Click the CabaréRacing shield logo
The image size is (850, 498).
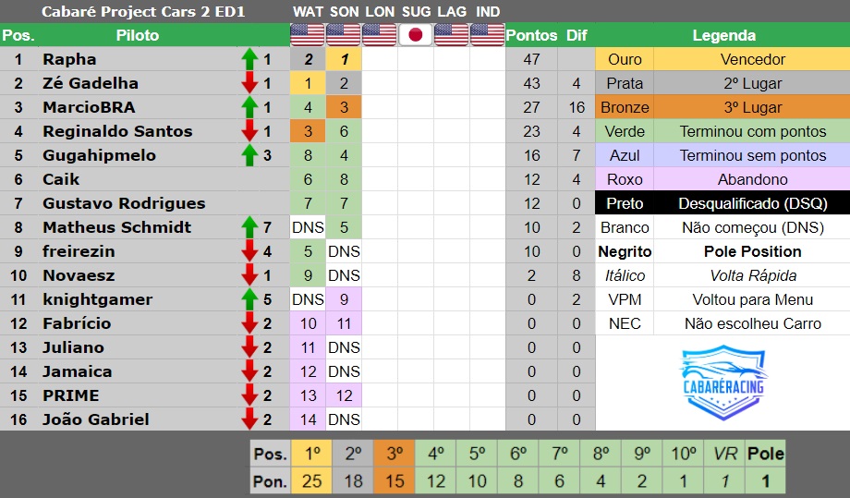723,383
